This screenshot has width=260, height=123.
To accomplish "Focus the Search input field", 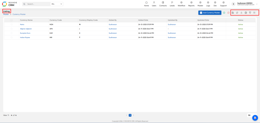I will [38, 4].
